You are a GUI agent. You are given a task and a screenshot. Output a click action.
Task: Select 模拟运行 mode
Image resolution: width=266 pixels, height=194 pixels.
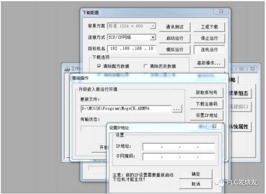(175, 50)
